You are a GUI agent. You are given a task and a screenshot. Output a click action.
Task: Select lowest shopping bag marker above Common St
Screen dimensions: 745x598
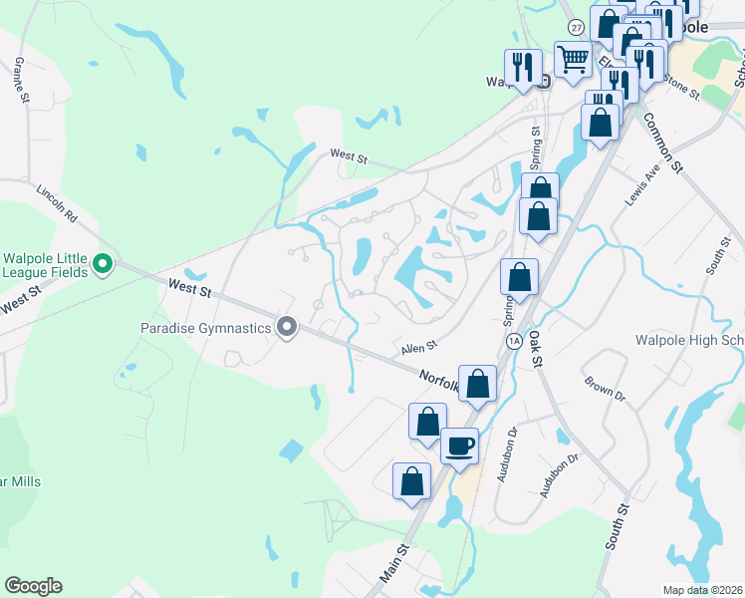pos(601,124)
